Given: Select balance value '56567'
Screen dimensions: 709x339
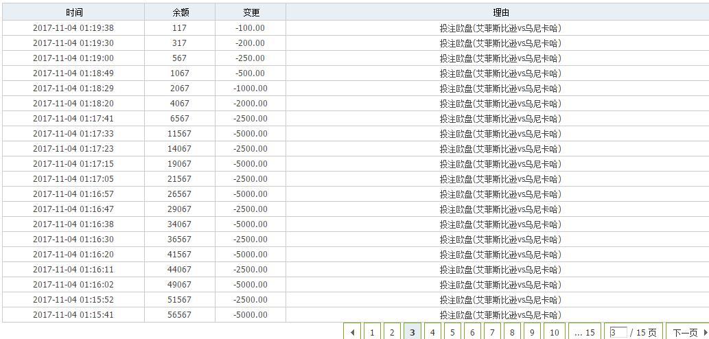Looking at the screenshot, I should click(180, 314).
